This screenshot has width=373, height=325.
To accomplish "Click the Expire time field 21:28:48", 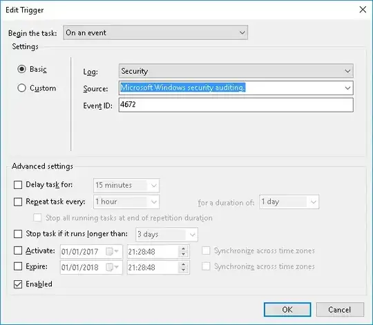I will click(152, 268).
